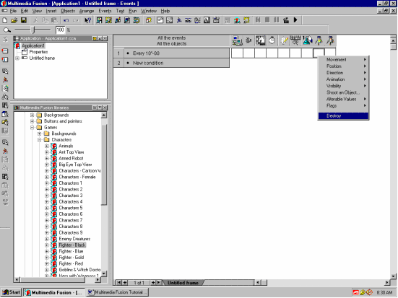The height and width of the screenshot is (298, 398).
Task: Select Fighter - Red in libraries
Action: coord(71,263)
